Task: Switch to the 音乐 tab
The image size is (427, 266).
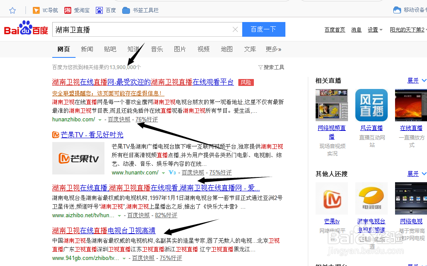Action: 157,49
